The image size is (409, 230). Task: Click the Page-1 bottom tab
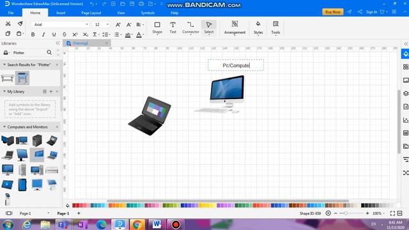63,213
